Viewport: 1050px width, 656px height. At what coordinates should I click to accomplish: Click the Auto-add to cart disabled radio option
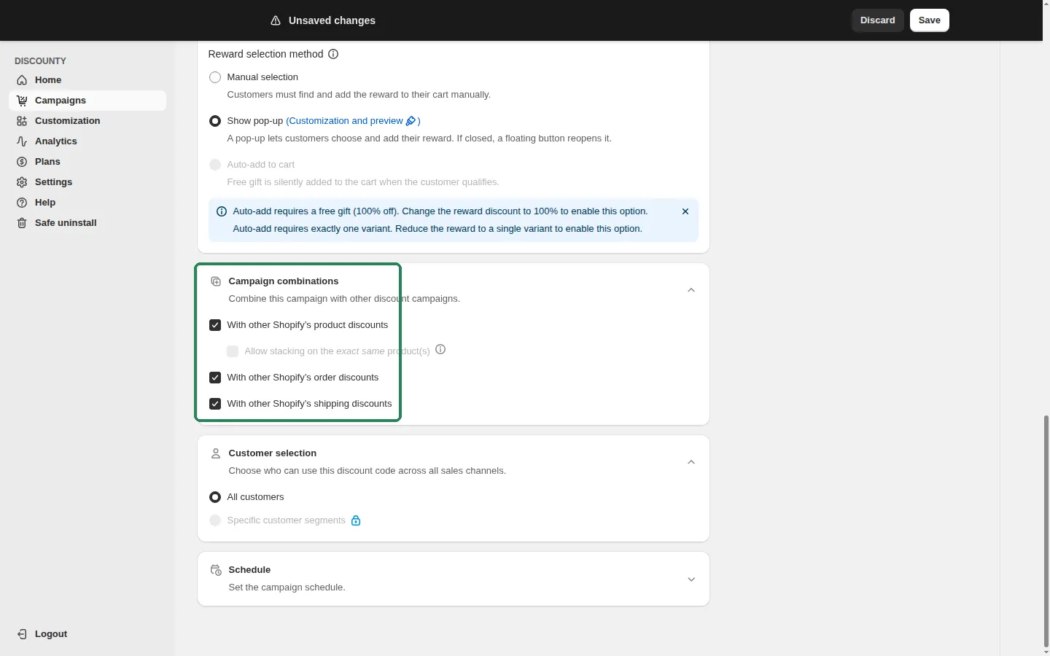pos(215,165)
